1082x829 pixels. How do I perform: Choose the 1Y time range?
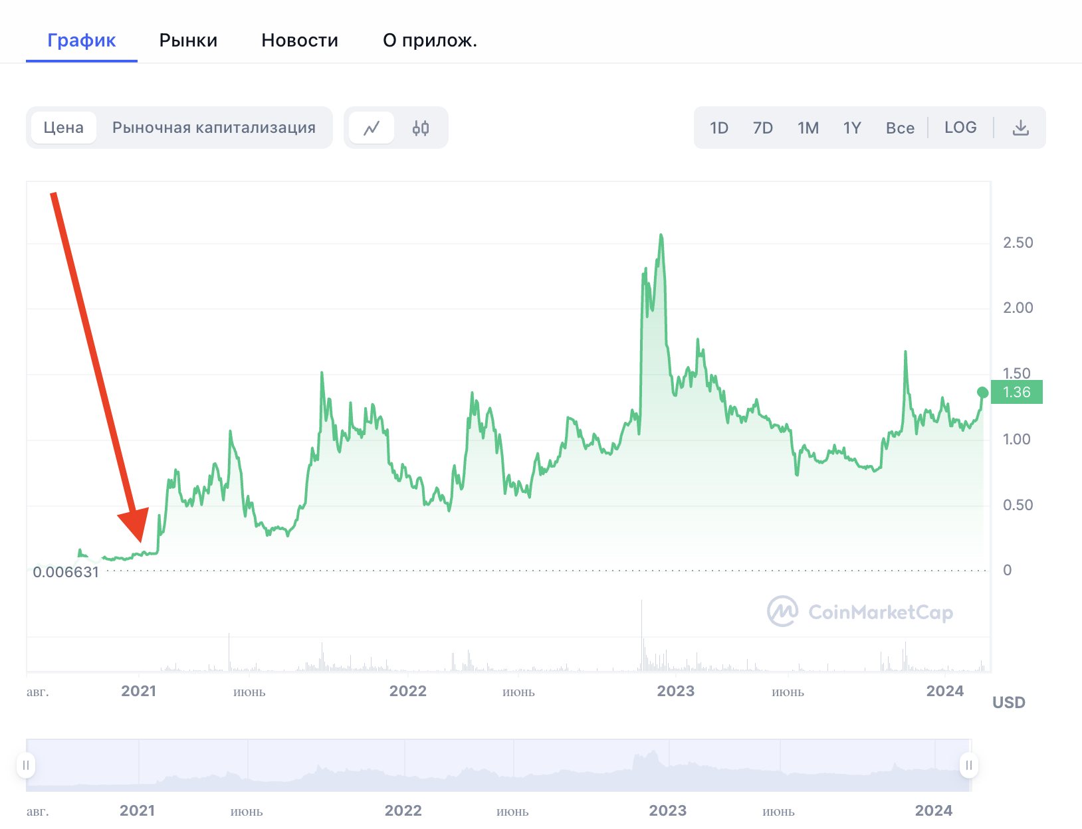852,128
